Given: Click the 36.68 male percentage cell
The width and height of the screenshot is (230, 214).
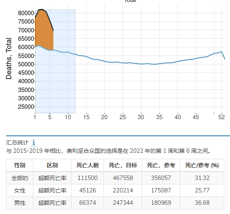Looking at the screenshot, I should (202, 203).
